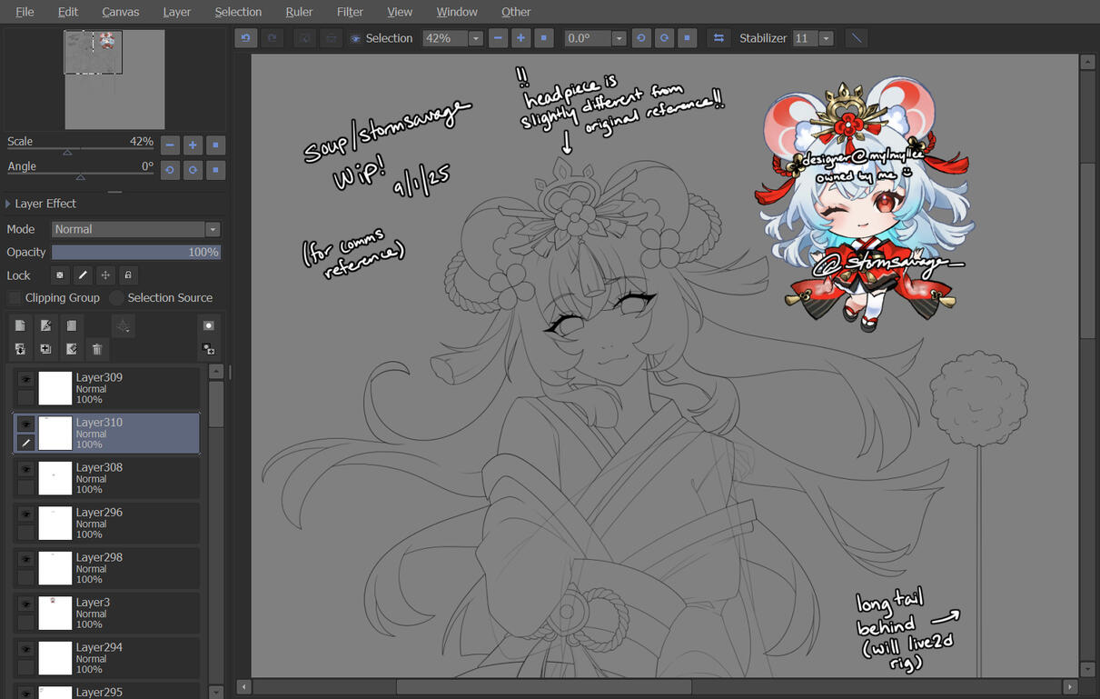Flip the canvas view horizontally
Image resolution: width=1100 pixels, height=699 pixels.
pos(718,38)
